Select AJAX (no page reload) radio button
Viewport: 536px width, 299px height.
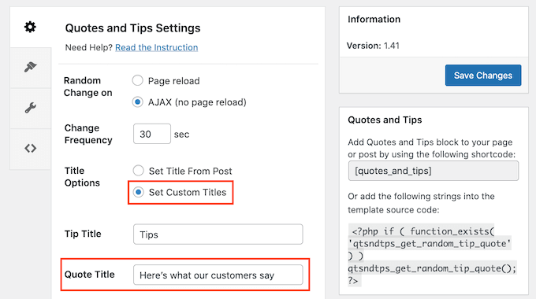click(138, 102)
